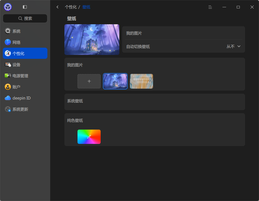This screenshot has height=201, width=259.
Task: Click the 电源管理 battery icon
Action: click(8, 76)
